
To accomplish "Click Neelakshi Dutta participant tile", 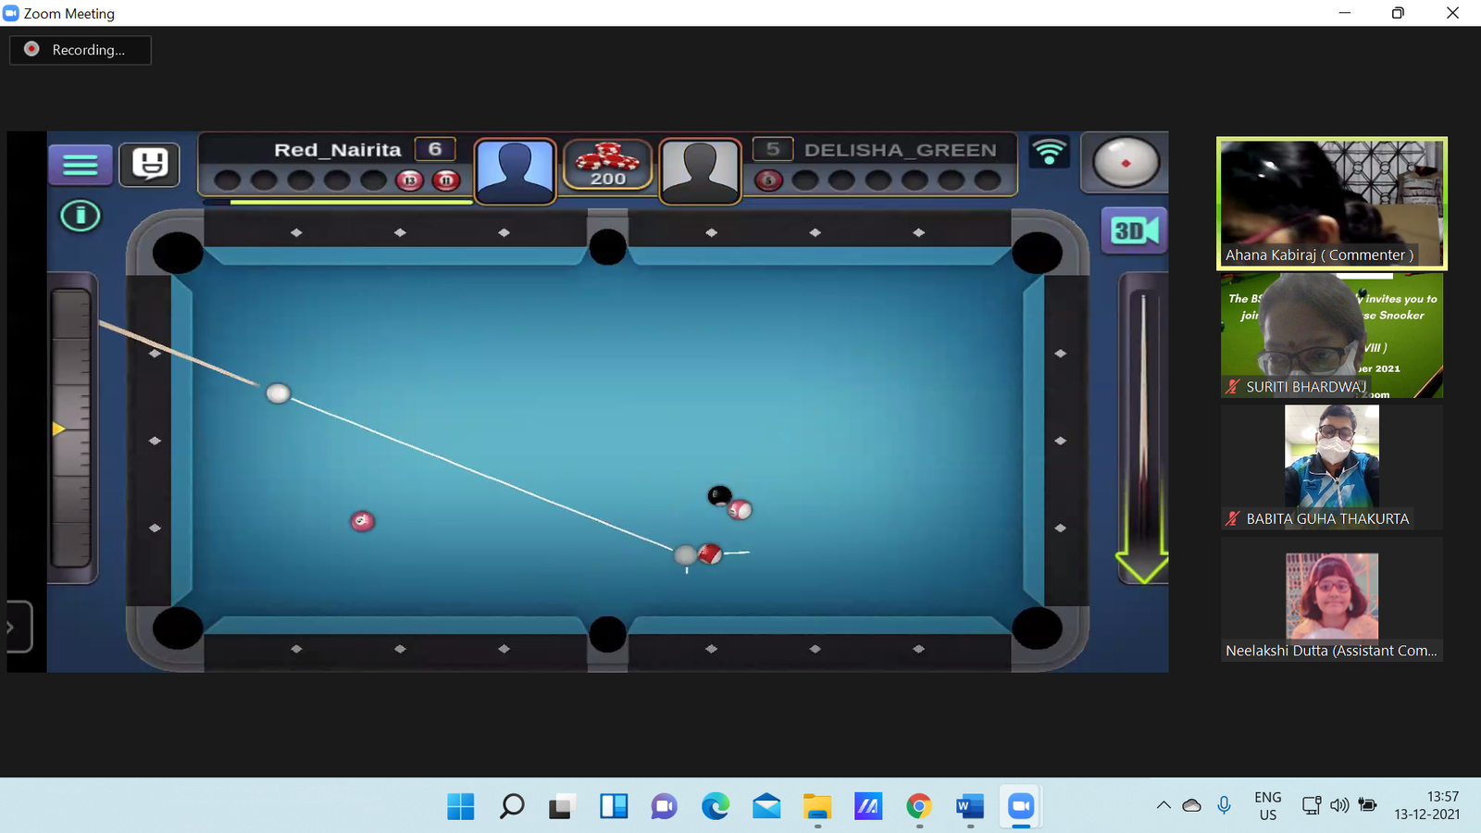I will [x=1331, y=599].
